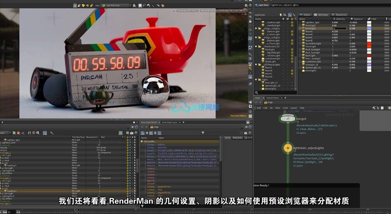
Task: Toggle power for BackLight in Lights List
Action: [292, 50]
